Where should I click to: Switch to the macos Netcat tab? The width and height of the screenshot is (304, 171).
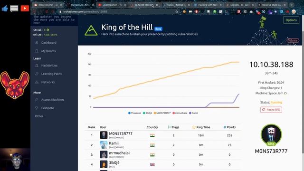(x=176, y=5)
